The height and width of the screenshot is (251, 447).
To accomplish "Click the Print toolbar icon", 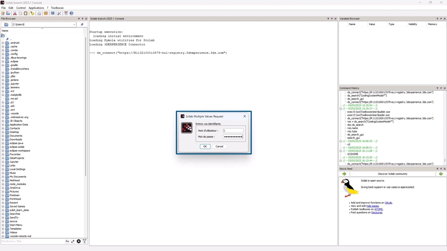I will click(39, 13).
